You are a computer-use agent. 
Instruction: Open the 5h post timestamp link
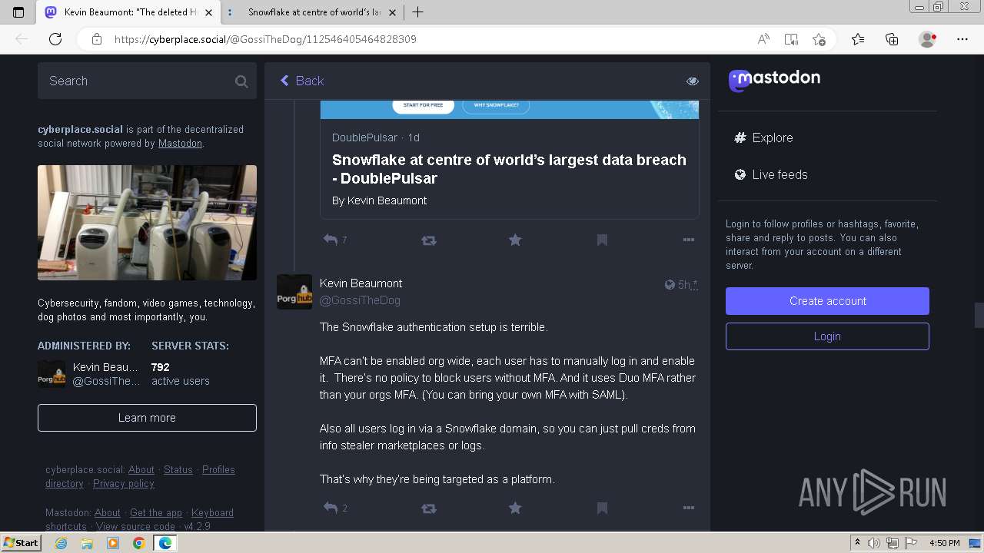(684, 285)
